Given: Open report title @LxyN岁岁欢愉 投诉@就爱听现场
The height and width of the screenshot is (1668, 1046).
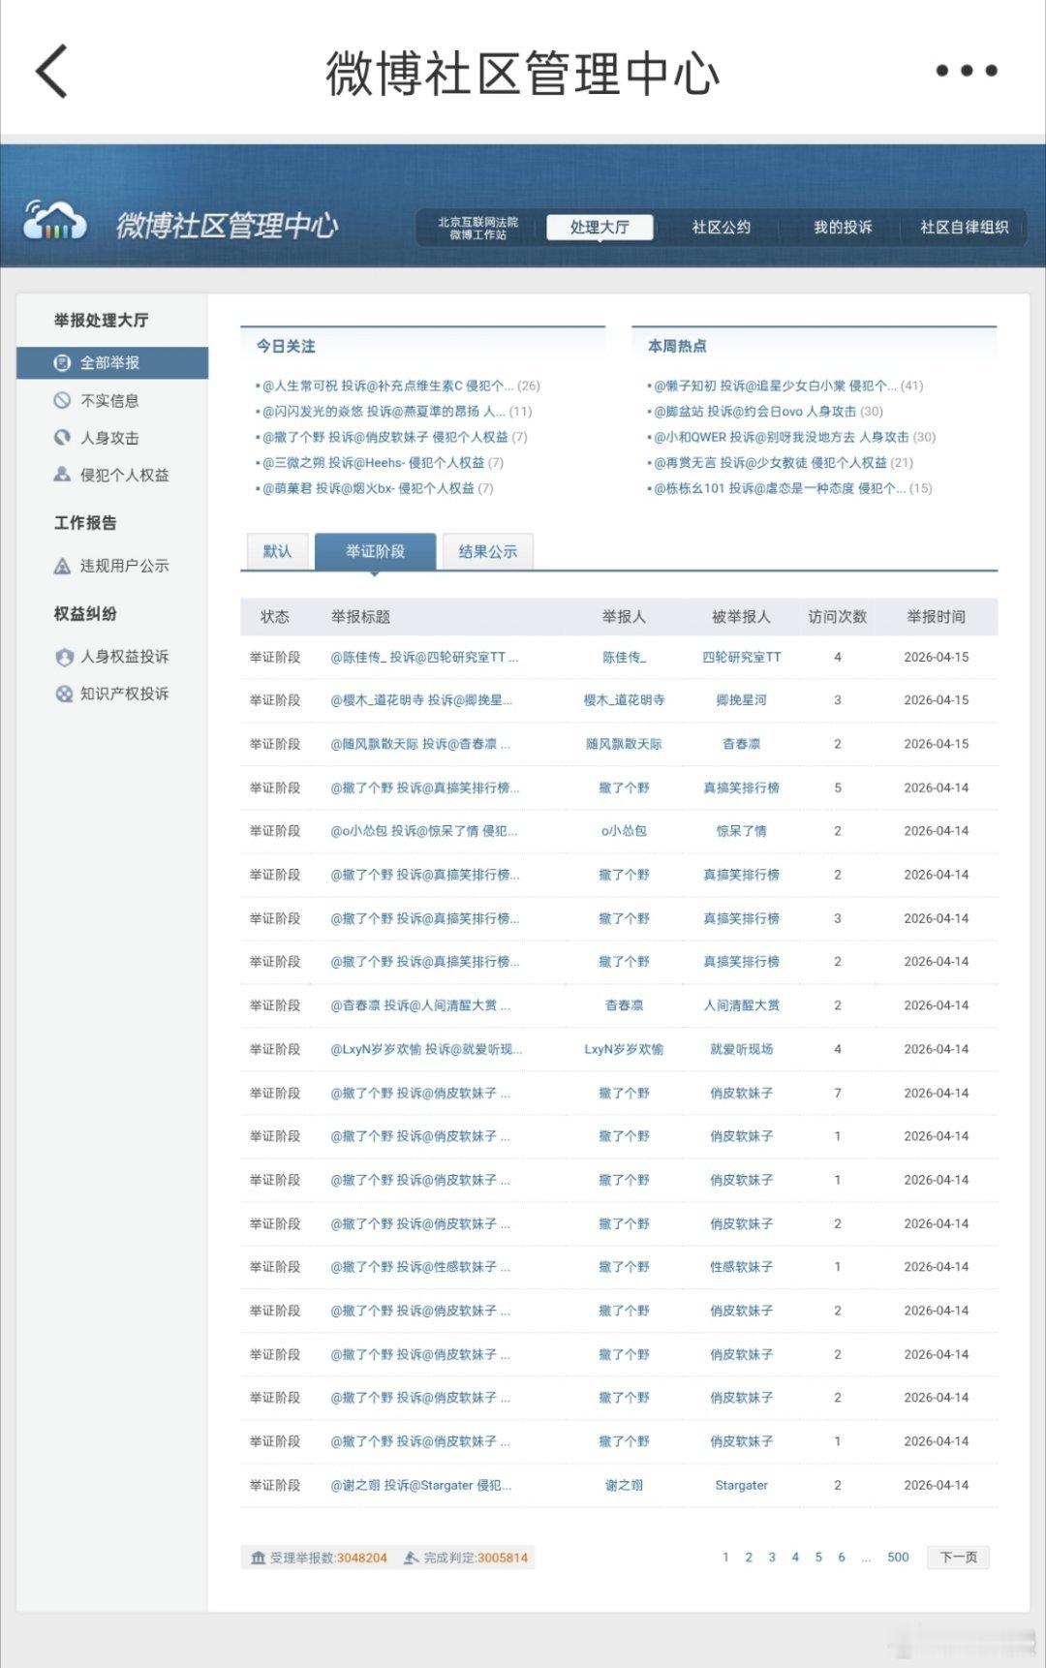Looking at the screenshot, I should pos(426,1049).
